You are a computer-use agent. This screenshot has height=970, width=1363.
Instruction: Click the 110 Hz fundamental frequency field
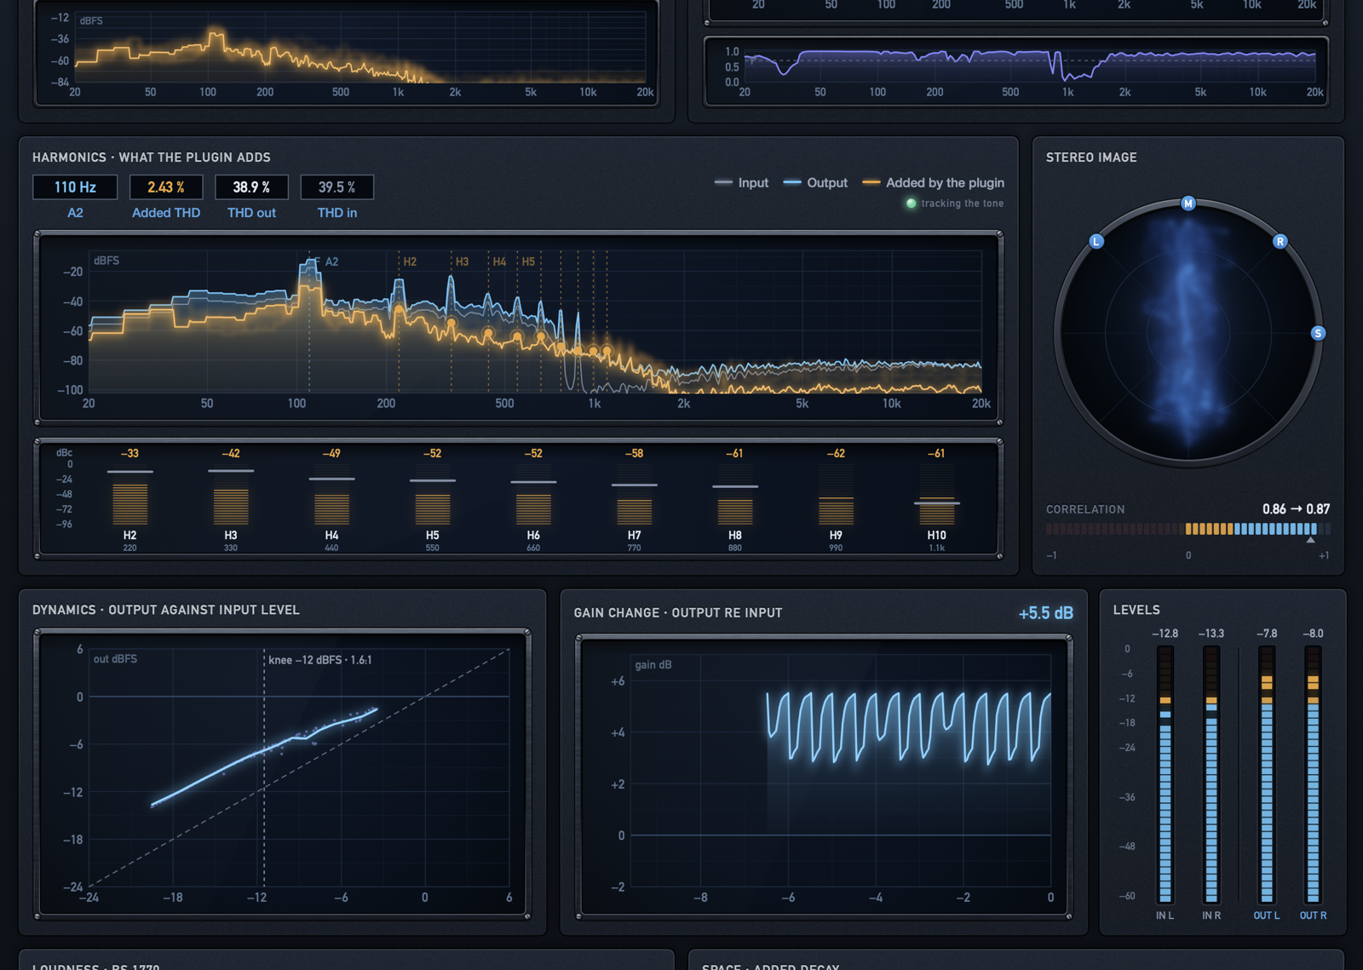point(75,187)
